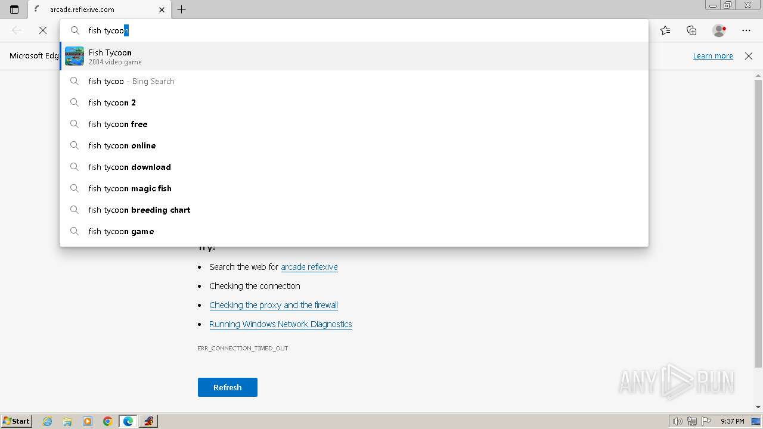Click the address bar search field
Screen dimensions: 763x429
(x=354, y=30)
